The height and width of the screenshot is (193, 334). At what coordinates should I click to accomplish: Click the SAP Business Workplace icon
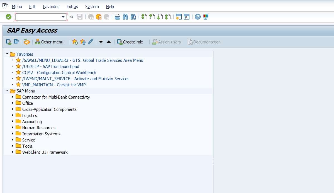point(27,42)
